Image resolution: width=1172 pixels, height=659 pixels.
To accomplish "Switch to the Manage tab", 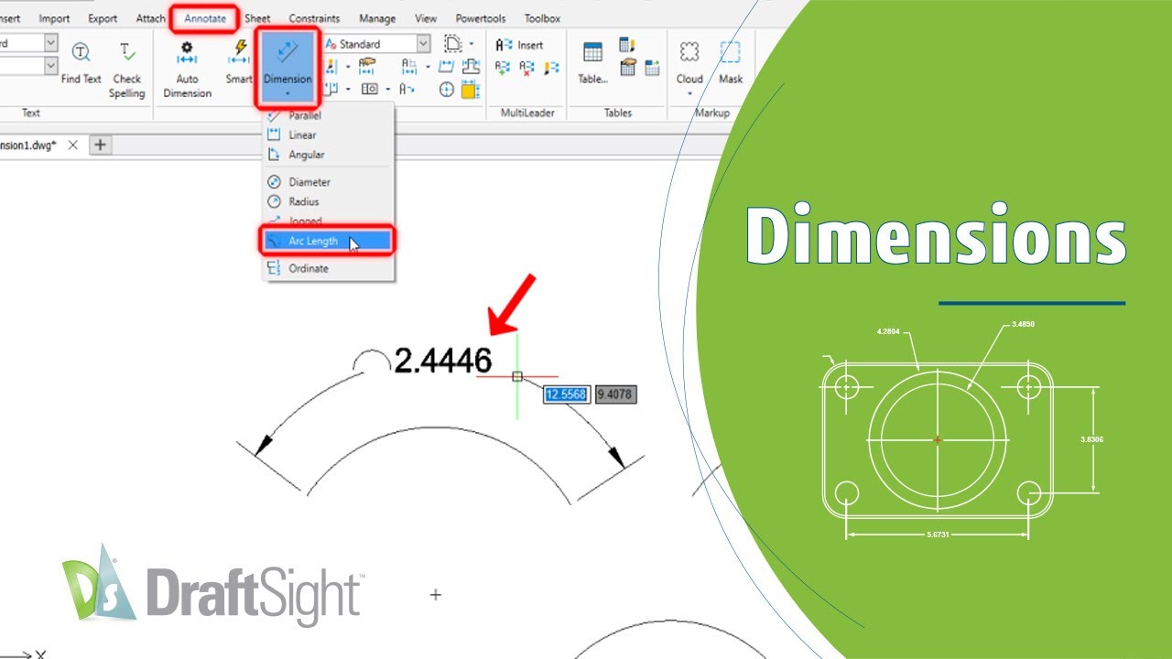I will pyautogui.click(x=377, y=18).
